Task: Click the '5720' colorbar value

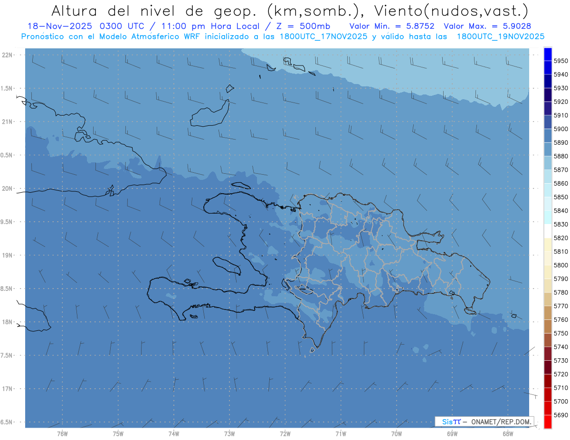Action: click(561, 374)
